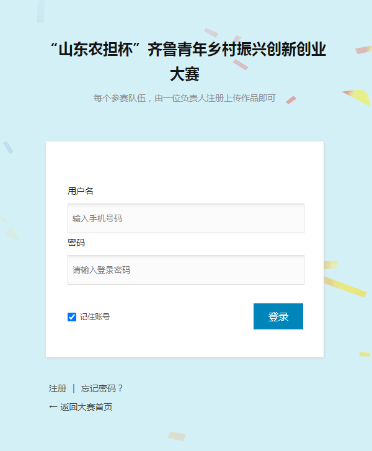Focus the 密码 password input field
372x451 pixels.
click(185, 270)
